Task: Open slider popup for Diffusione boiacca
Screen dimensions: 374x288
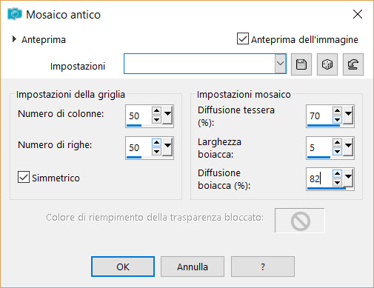Action: 348,178
